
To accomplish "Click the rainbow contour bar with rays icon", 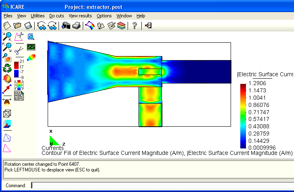I will [x=19, y=85].
